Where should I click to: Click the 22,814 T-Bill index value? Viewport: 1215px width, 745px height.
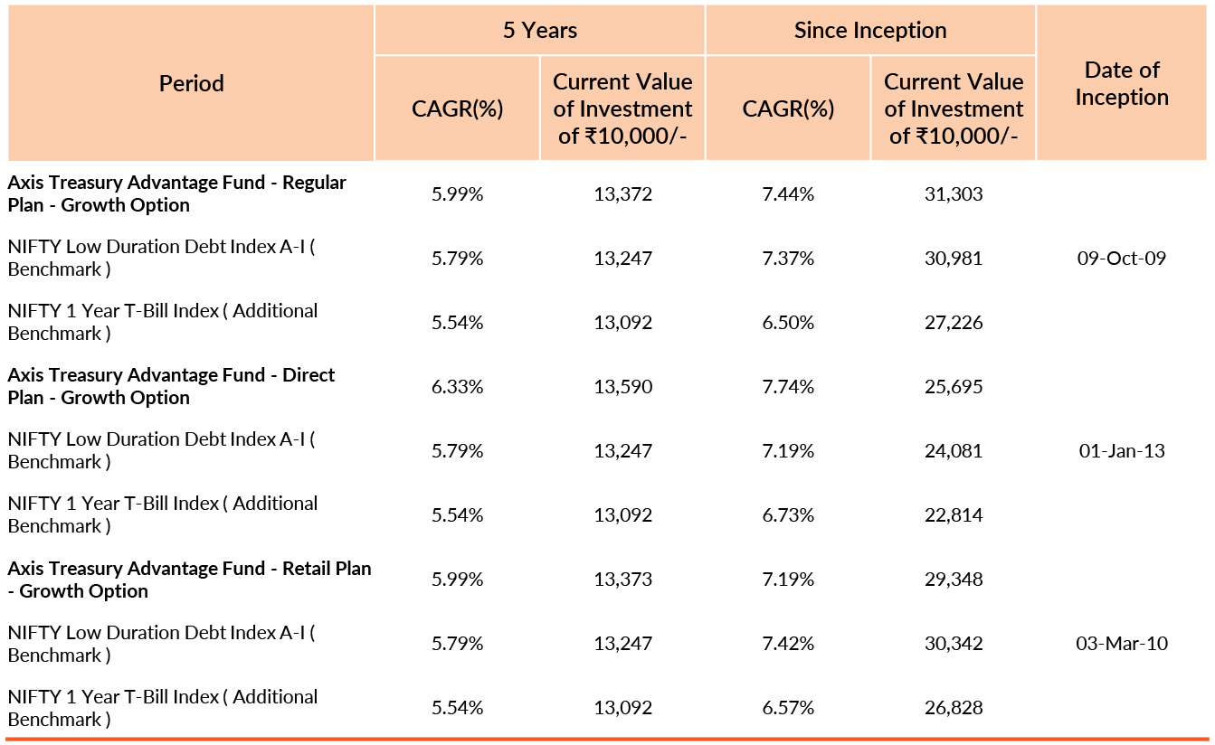[x=954, y=515]
